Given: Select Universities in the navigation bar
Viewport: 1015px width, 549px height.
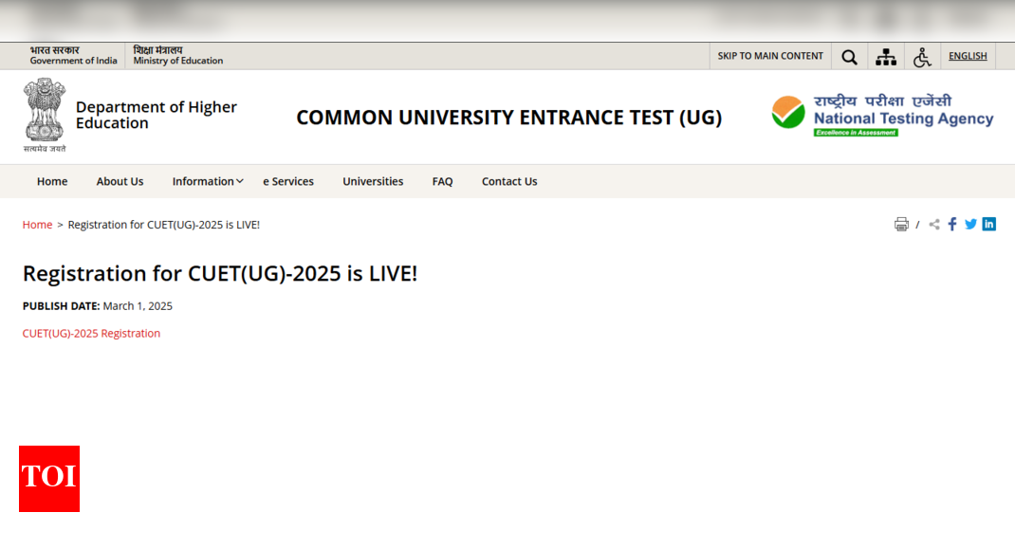Looking at the screenshot, I should 373,181.
